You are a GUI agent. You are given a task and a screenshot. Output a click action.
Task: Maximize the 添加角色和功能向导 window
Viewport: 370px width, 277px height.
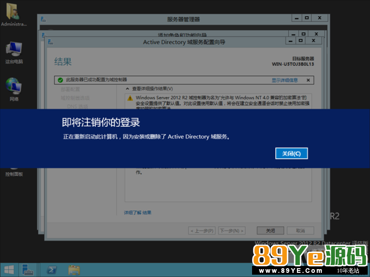[x=303, y=34]
